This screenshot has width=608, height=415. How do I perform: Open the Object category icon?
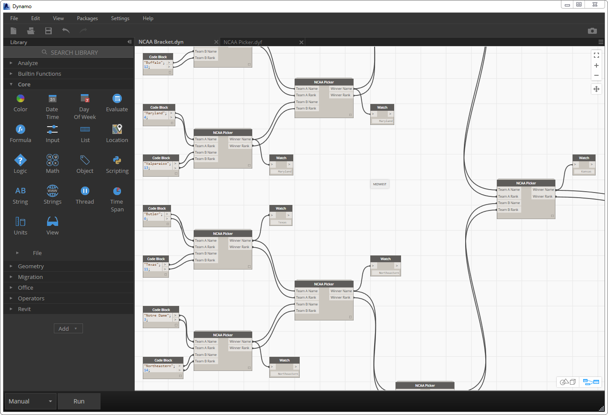tap(85, 160)
